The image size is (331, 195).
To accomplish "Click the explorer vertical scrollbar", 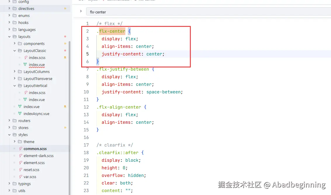I will click(x=70, y=118).
